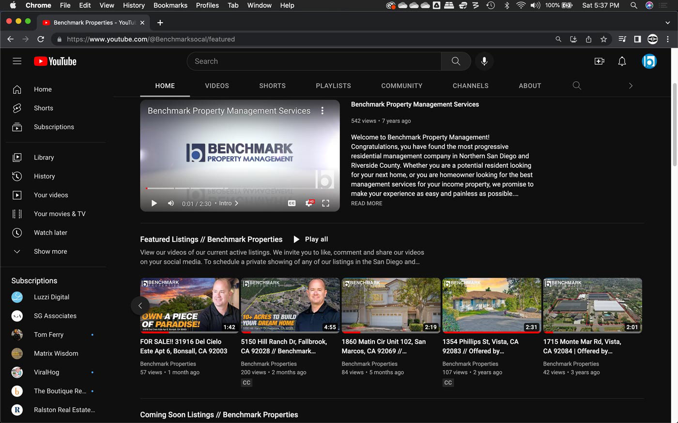678x423 pixels.
Task: Open the video player's three-dot menu
Action: (x=323, y=111)
